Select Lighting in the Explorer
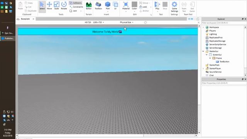Screen dimensions: 247x139 (213, 34)
